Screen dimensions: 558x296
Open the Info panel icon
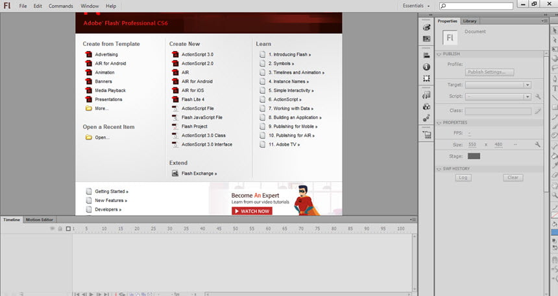[426, 67]
